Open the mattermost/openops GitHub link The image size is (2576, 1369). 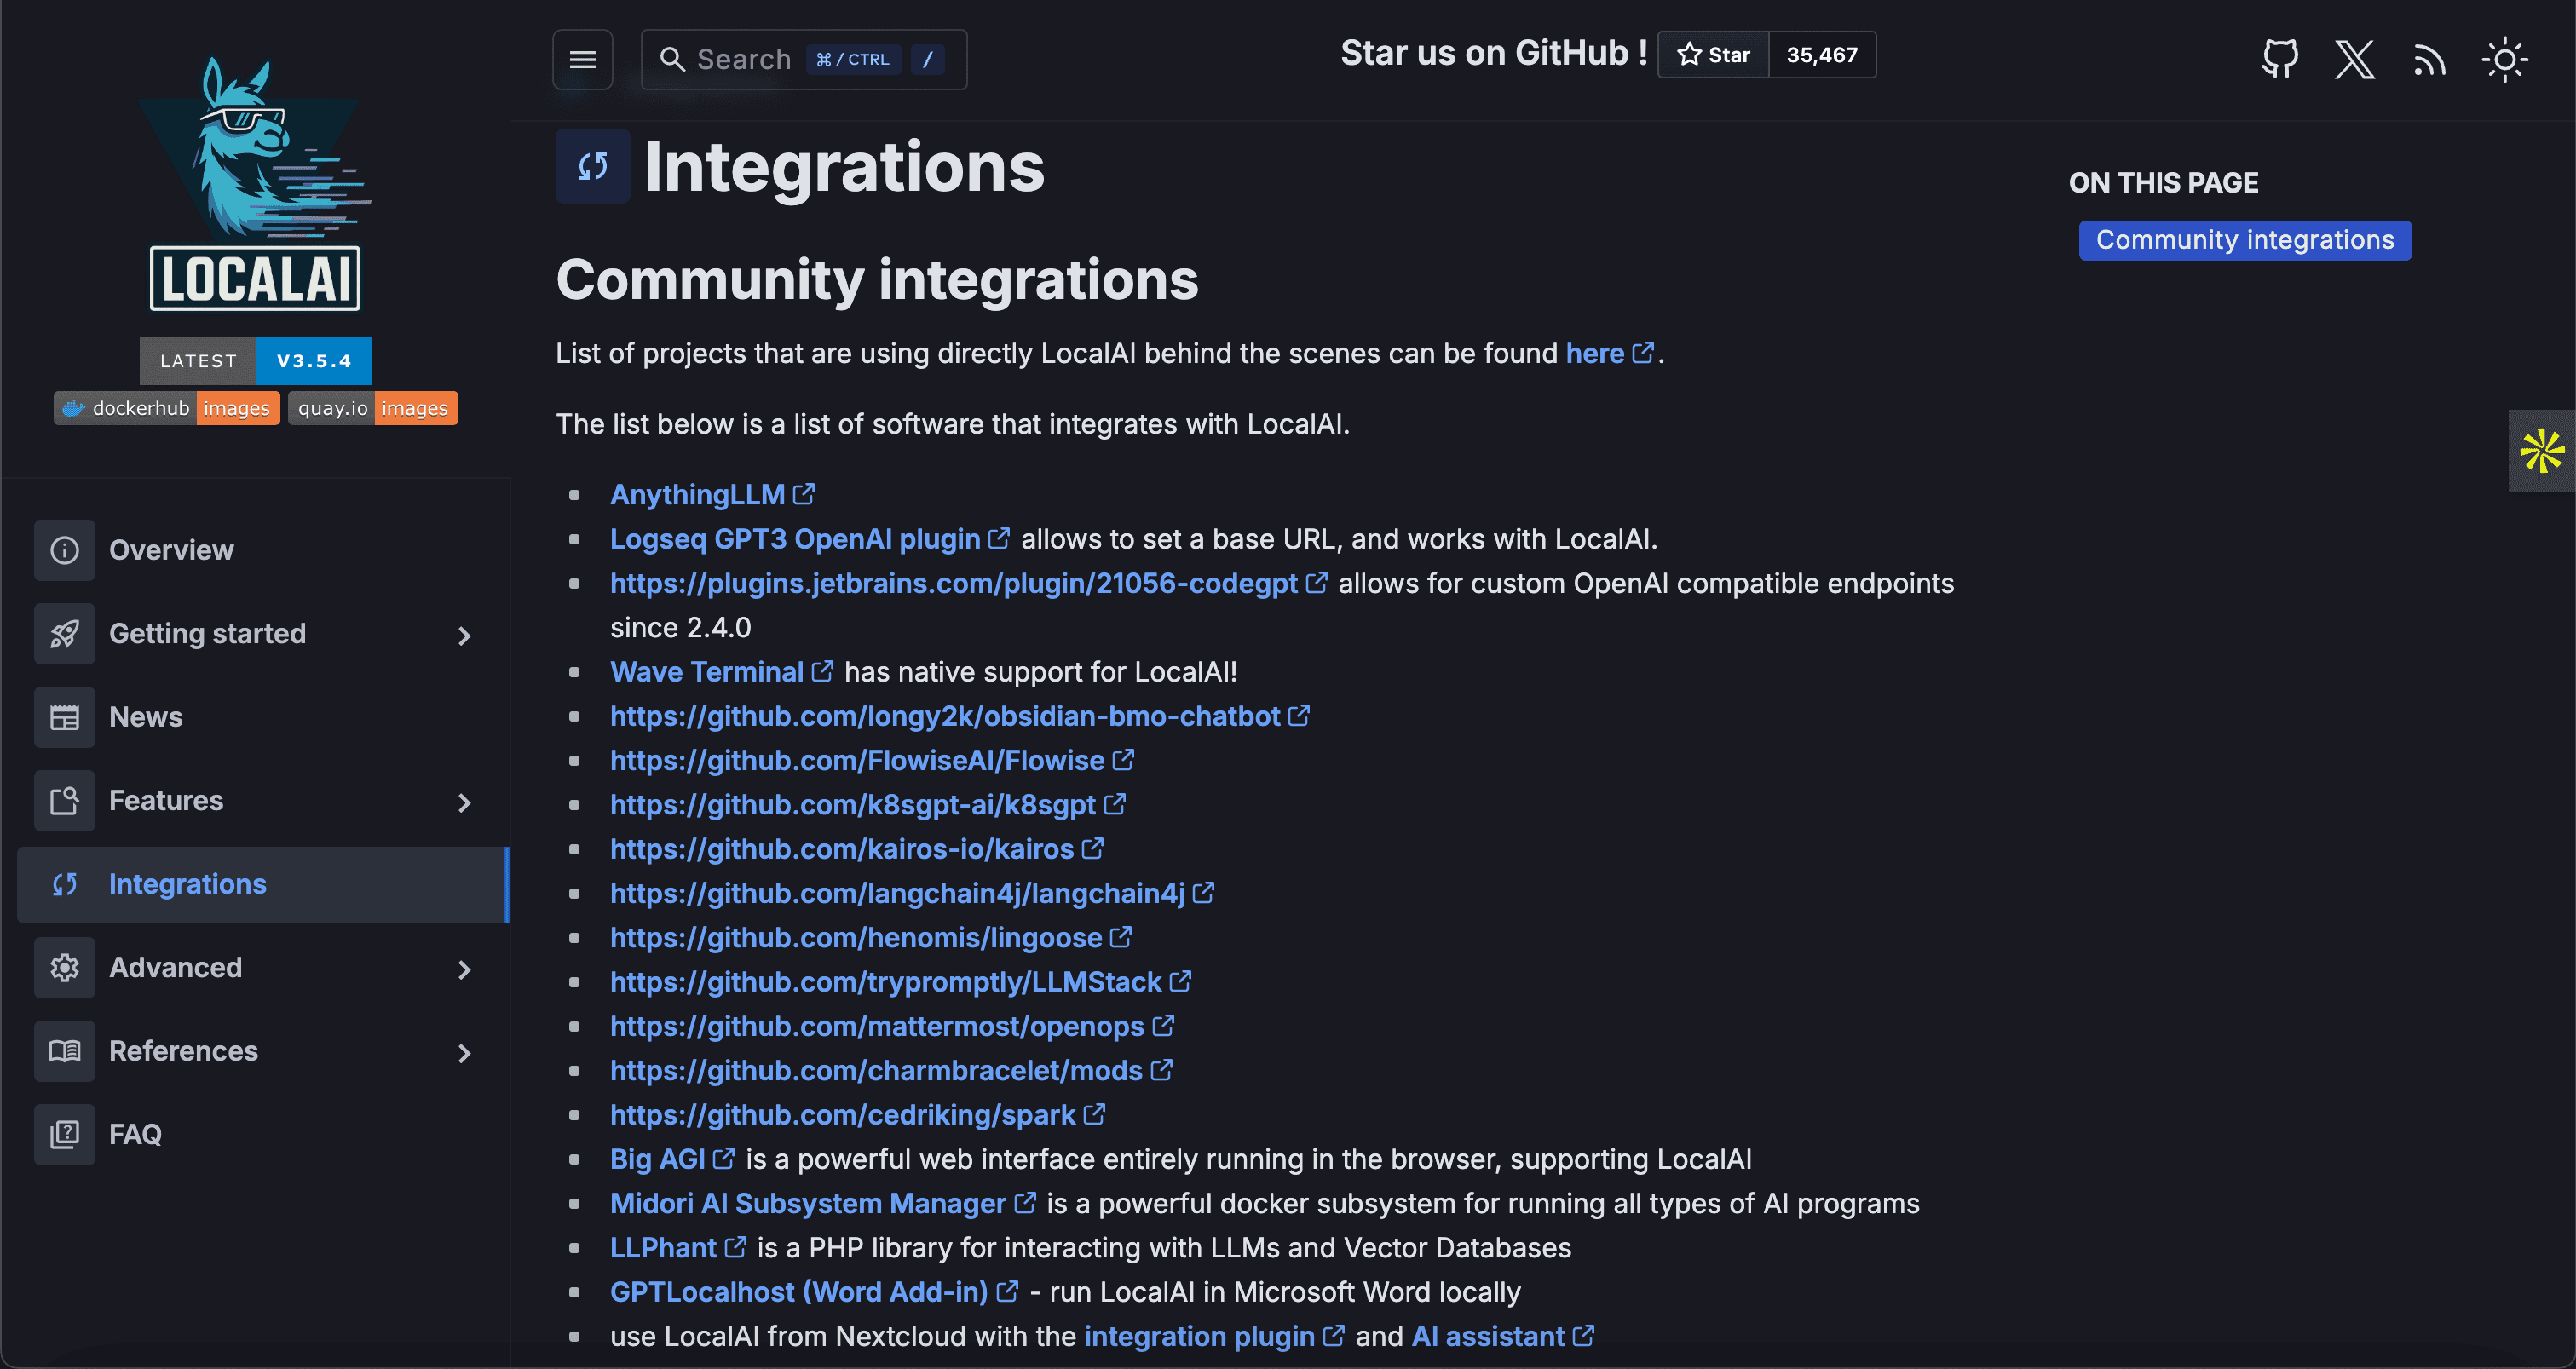coord(877,1026)
